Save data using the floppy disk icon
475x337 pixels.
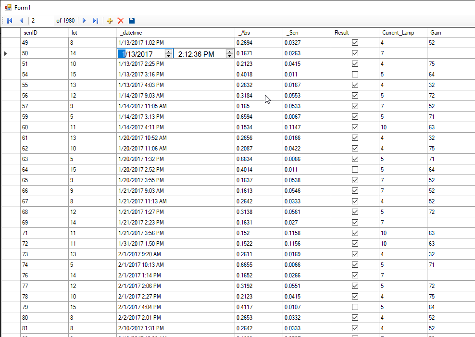pyautogui.click(x=132, y=21)
